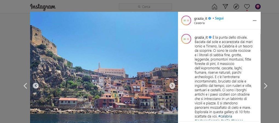
Task: Click grazia_it username in caption
Action: 201,37
